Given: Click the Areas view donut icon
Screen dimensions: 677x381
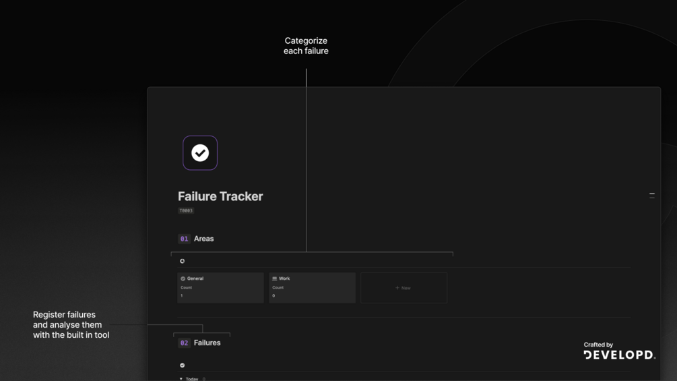Looking at the screenshot, I should click(182, 261).
